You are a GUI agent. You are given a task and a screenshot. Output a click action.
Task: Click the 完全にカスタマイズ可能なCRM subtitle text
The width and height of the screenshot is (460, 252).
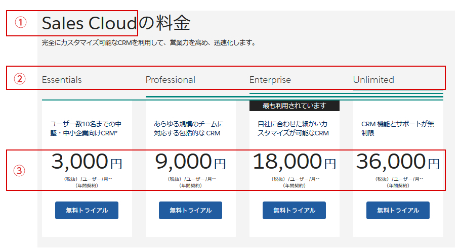149,43
